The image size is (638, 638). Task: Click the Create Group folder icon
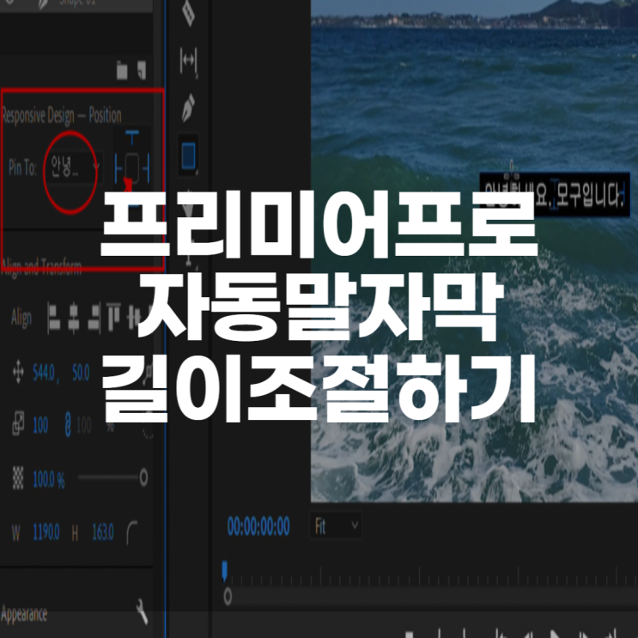tap(122, 70)
